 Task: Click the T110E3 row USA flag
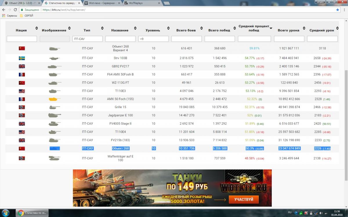[22, 91]
